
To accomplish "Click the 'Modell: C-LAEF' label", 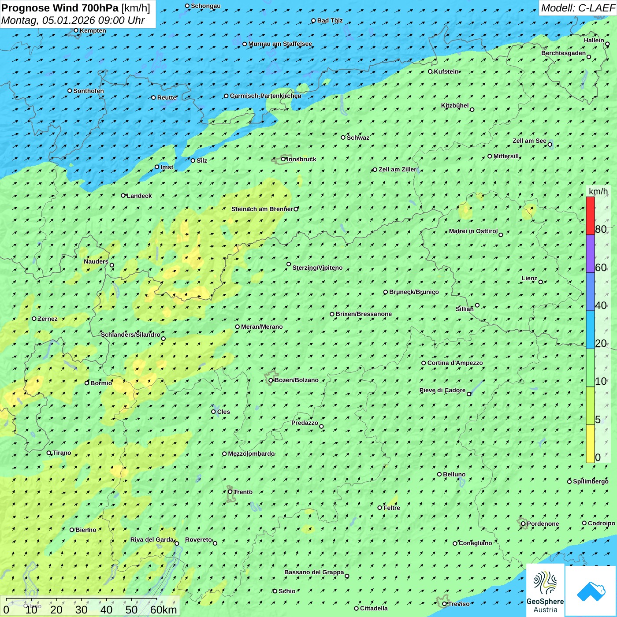I will coord(577,8).
